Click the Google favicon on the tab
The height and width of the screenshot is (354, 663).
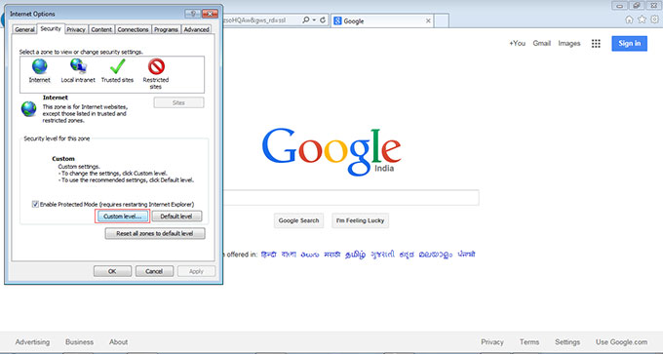click(337, 21)
